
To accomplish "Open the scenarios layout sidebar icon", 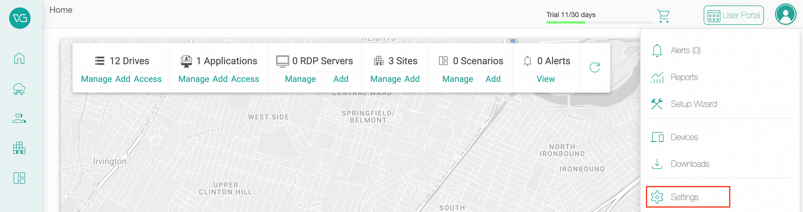I will [x=19, y=178].
